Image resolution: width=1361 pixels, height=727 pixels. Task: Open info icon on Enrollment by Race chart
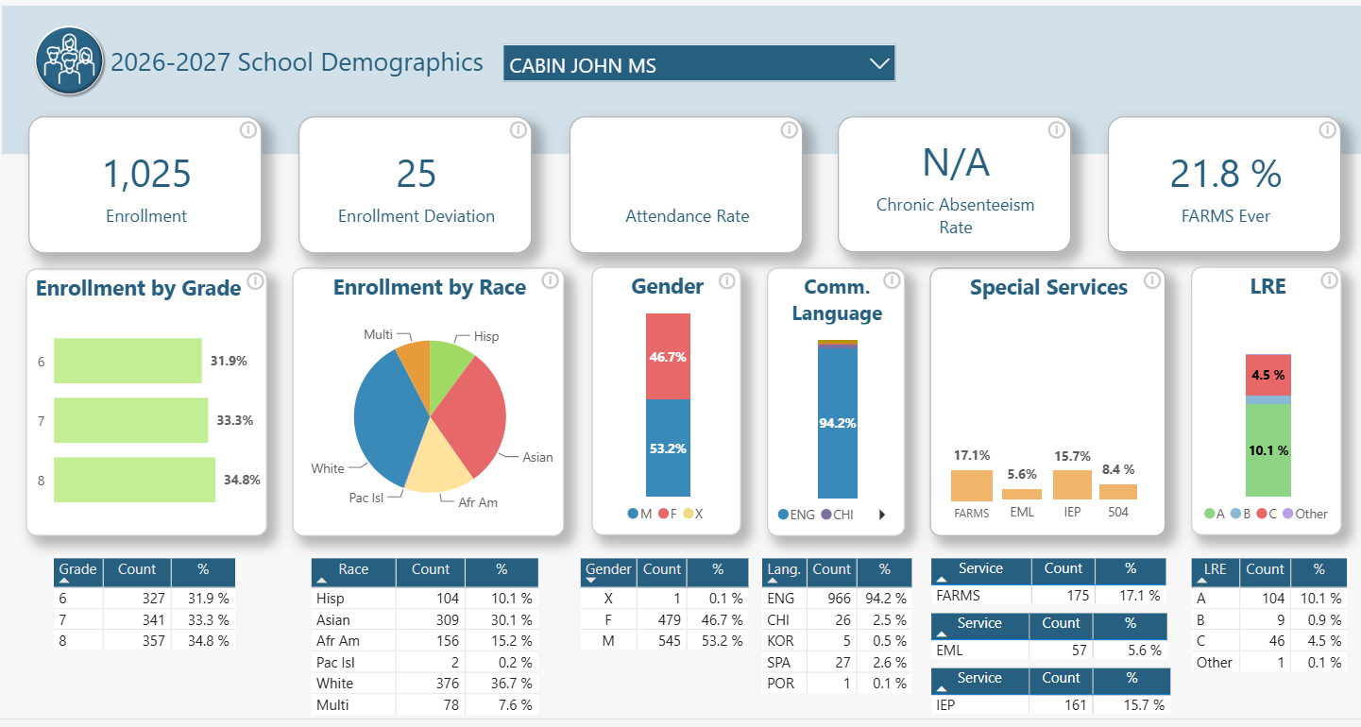point(550,280)
